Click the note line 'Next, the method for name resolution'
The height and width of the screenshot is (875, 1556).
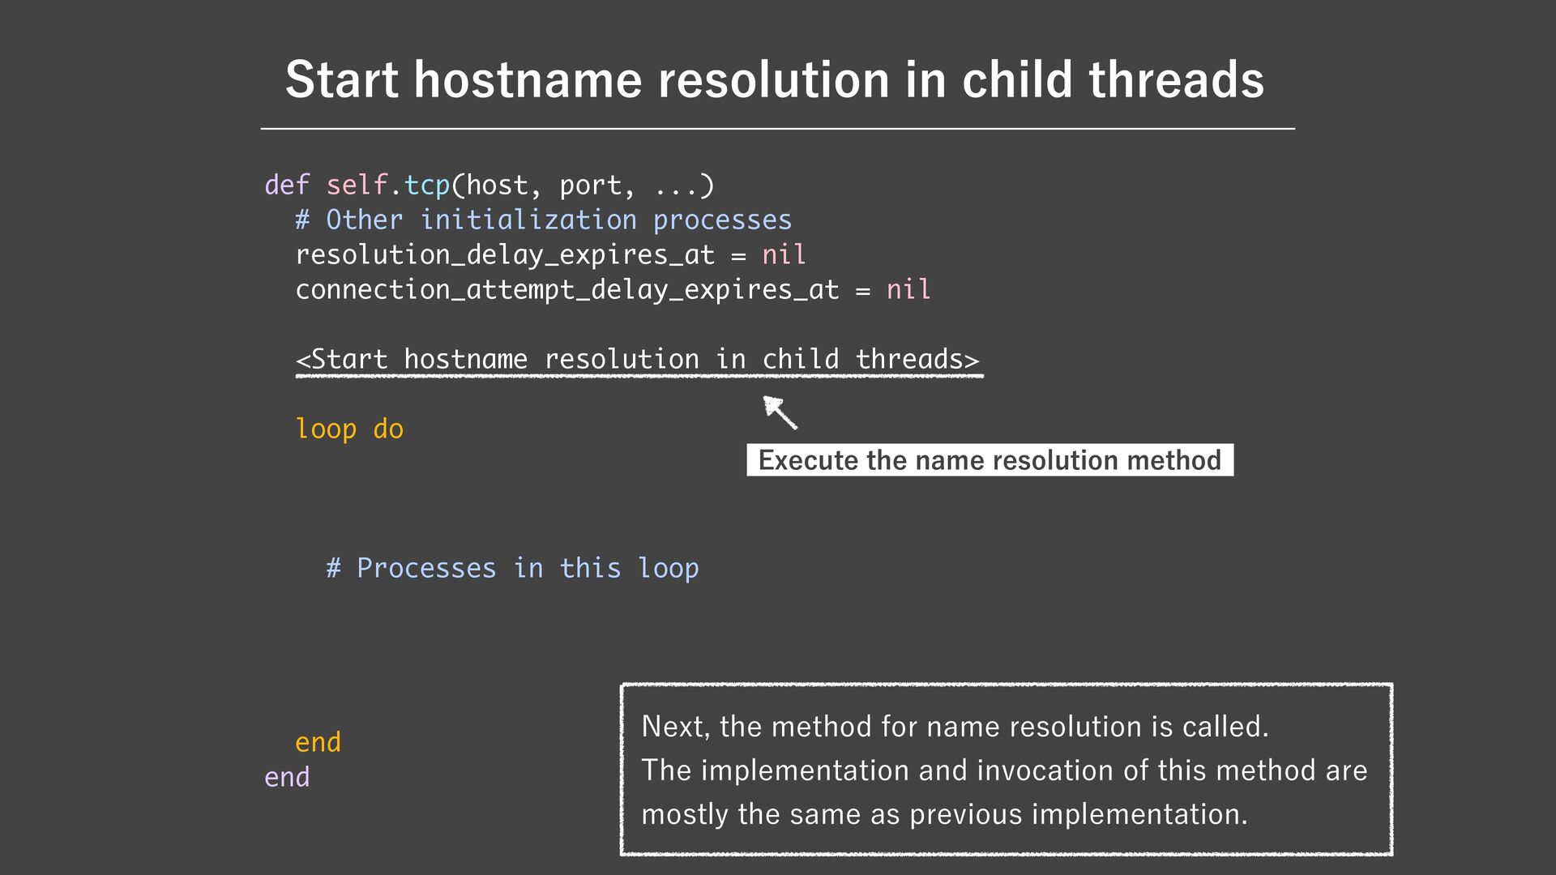click(954, 727)
